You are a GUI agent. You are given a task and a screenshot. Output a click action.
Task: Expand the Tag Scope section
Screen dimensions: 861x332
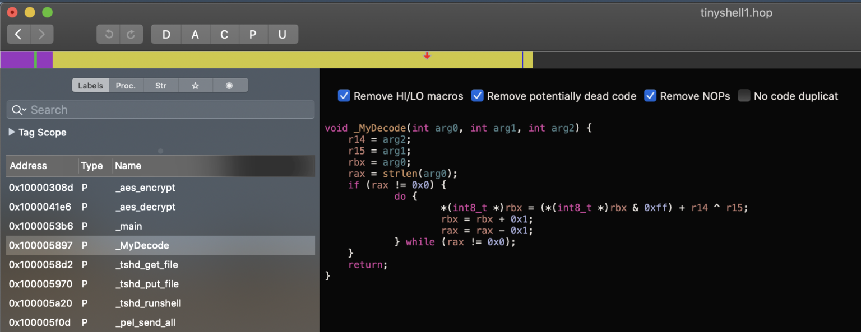coord(12,133)
